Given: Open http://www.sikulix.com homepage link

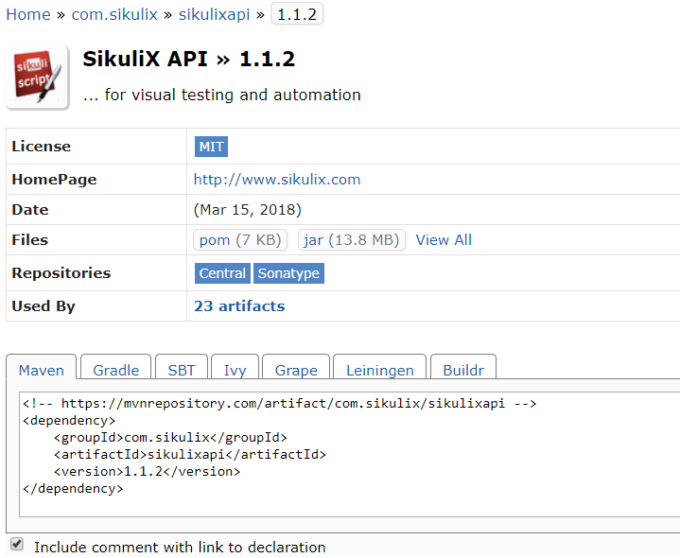Looking at the screenshot, I should click(x=277, y=180).
